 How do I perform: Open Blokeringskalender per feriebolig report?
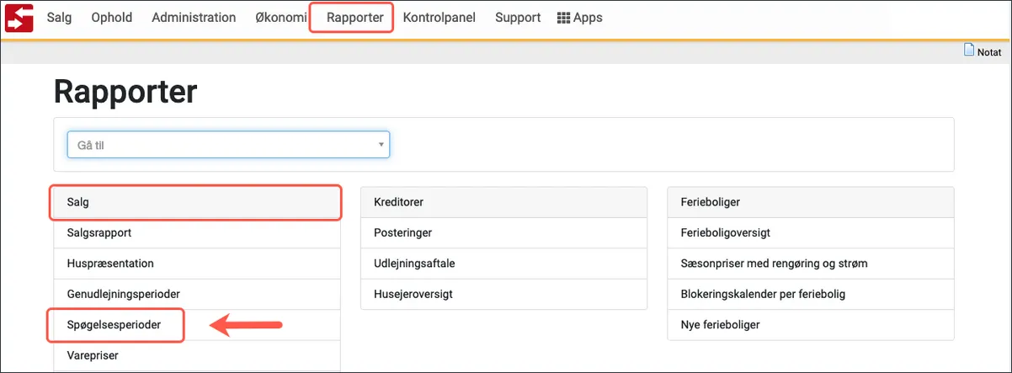(x=762, y=294)
